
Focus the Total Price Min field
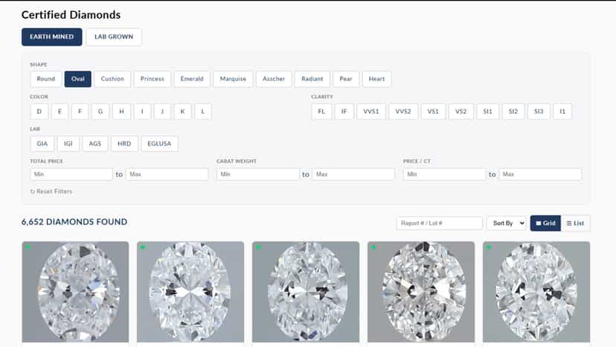(71, 174)
